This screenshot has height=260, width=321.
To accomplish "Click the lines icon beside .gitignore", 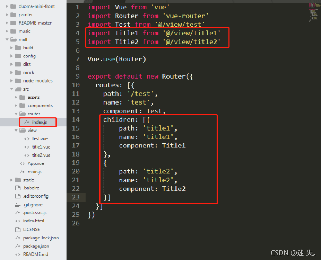I will 18,205.
